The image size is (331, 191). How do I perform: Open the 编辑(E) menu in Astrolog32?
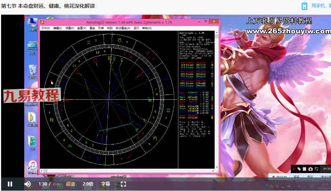click(x=57, y=28)
